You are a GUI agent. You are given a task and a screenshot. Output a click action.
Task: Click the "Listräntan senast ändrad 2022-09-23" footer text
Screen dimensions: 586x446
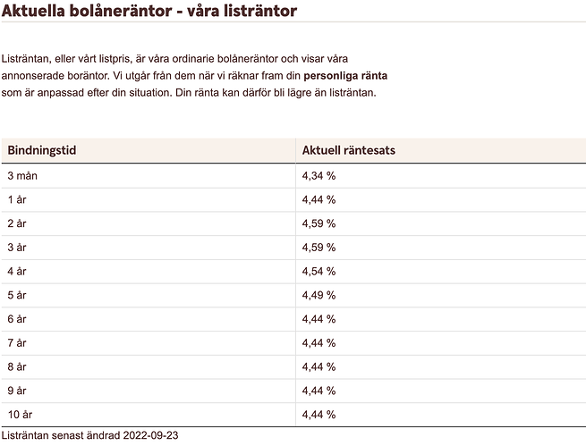click(x=89, y=435)
